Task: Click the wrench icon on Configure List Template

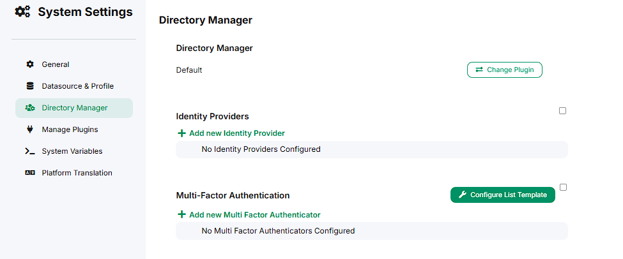Action: coord(463,195)
